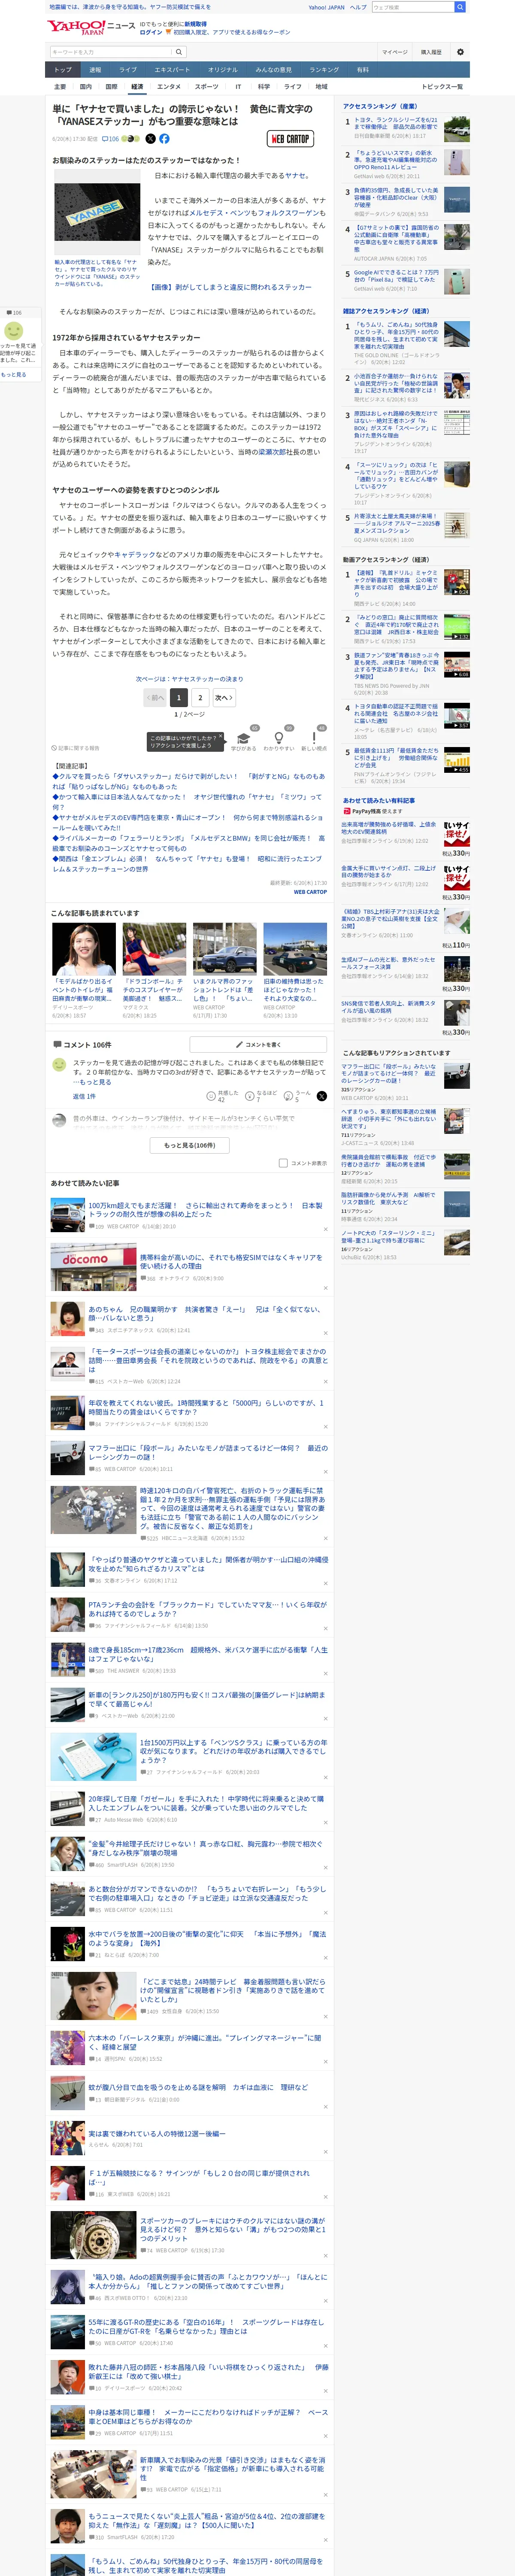Focus the キーワードを入力 search field

(111, 52)
